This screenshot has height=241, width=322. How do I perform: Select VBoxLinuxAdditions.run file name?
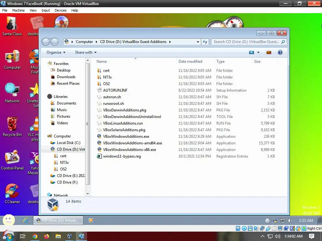(x=123, y=123)
